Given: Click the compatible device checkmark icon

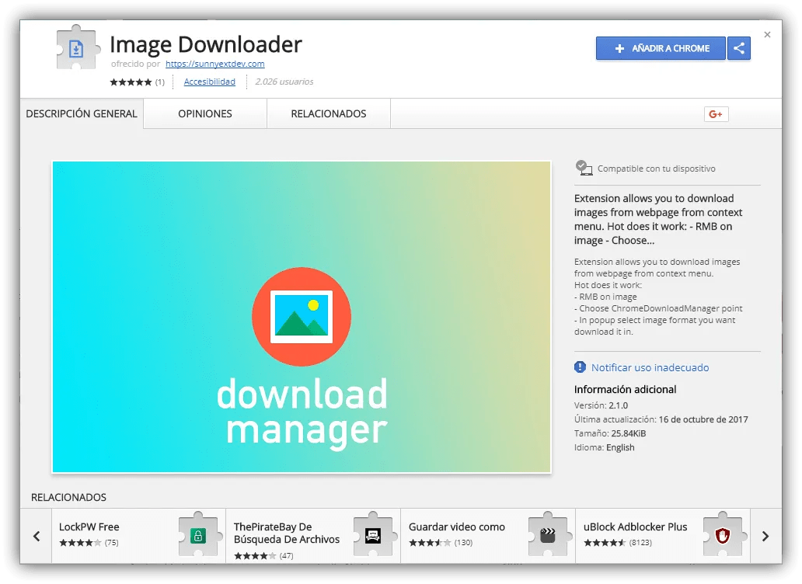Looking at the screenshot, I should click(583, 165).
